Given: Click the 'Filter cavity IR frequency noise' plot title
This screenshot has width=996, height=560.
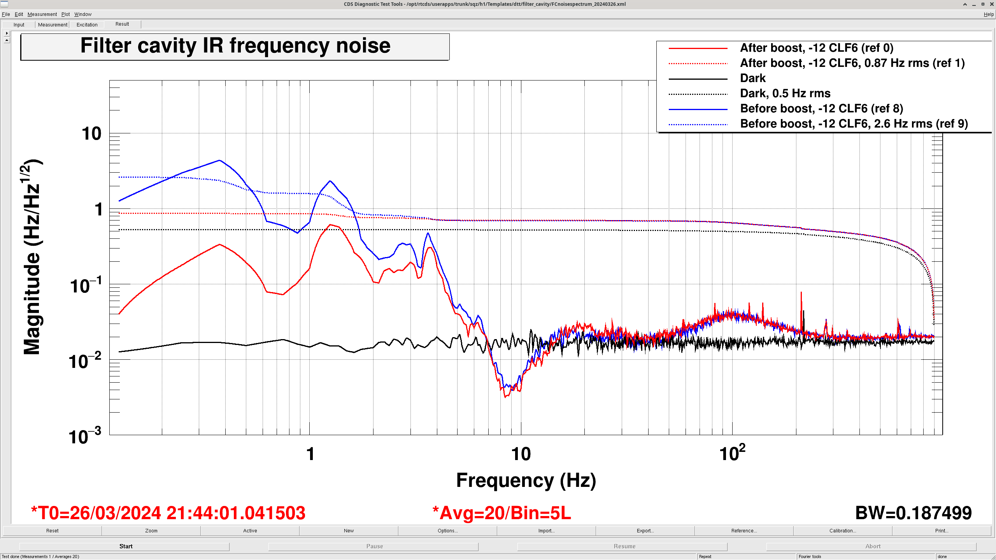Looking at the screenshot, I should tap(235, 46).
